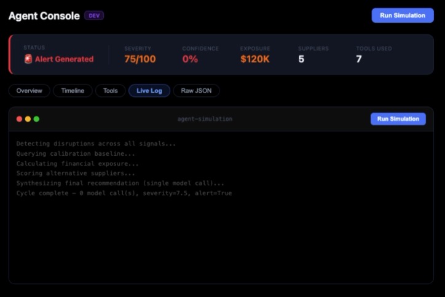Viewport: 445px width, 297px height.
Task: Click the SUPPLIERS label
Action: point(313,48)
